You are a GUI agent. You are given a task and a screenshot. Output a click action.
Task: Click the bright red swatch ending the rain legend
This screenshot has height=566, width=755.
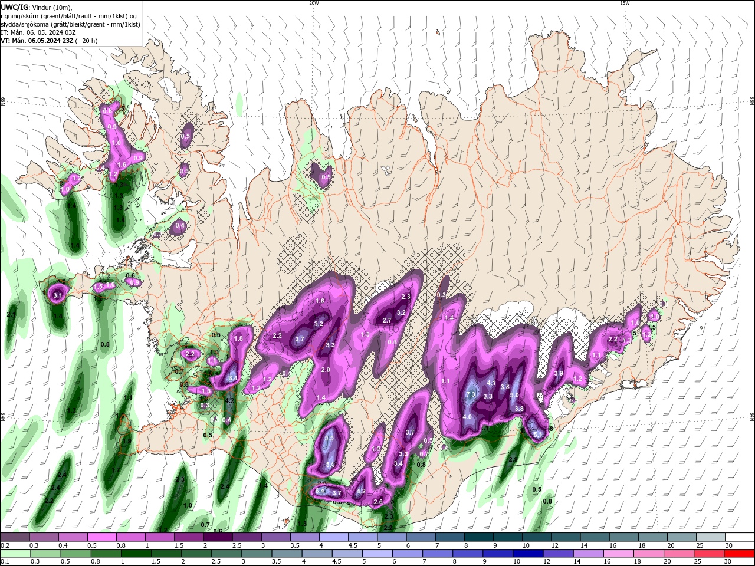[739, 554]
